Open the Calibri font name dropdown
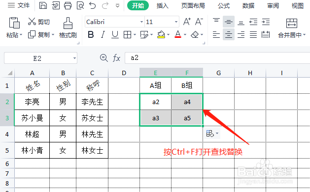 141,22
